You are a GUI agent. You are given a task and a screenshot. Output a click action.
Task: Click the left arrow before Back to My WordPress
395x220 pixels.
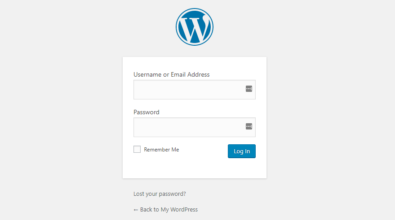pos(136,210)
